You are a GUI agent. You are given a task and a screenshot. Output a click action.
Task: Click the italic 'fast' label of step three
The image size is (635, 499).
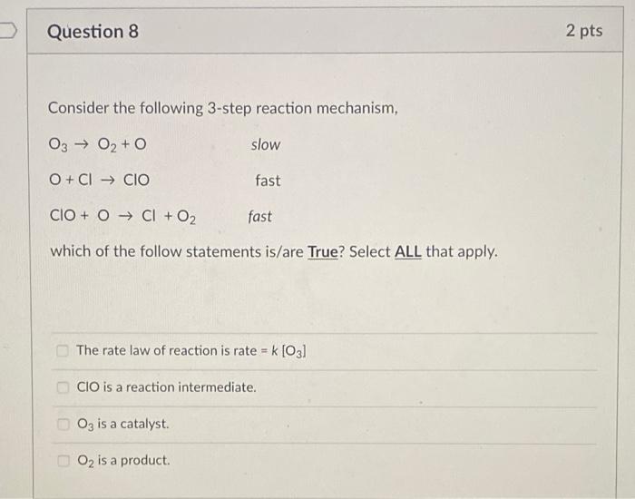260,216
